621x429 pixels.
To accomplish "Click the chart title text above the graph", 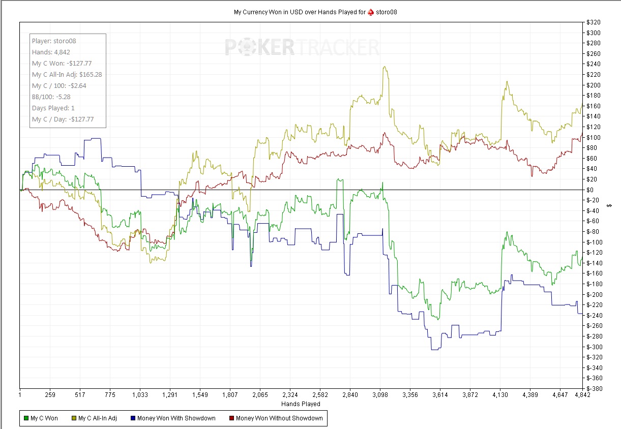I will coord(299,12).
